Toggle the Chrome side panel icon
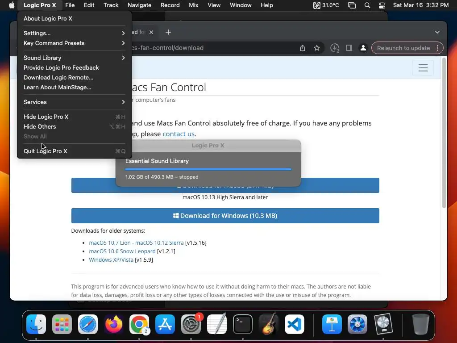457x343 pixels. point(349,48)
